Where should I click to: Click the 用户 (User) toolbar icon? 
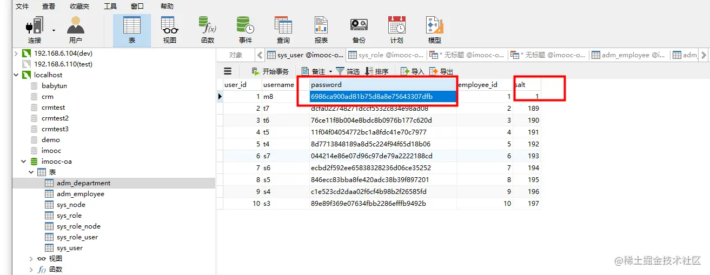tap(76, 30)
